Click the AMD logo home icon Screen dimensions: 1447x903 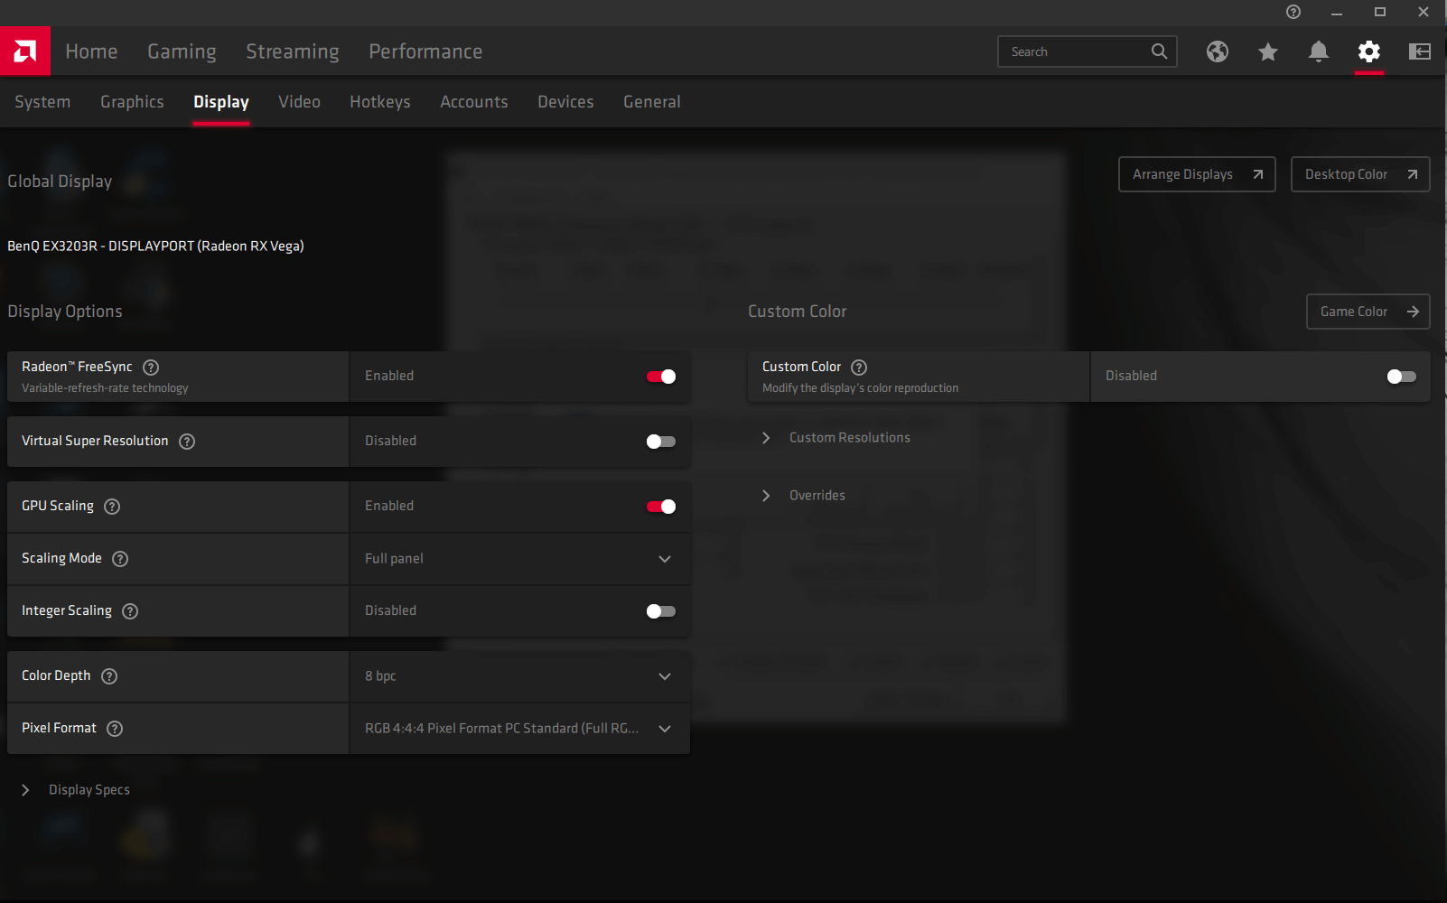(x=25, y=51)
